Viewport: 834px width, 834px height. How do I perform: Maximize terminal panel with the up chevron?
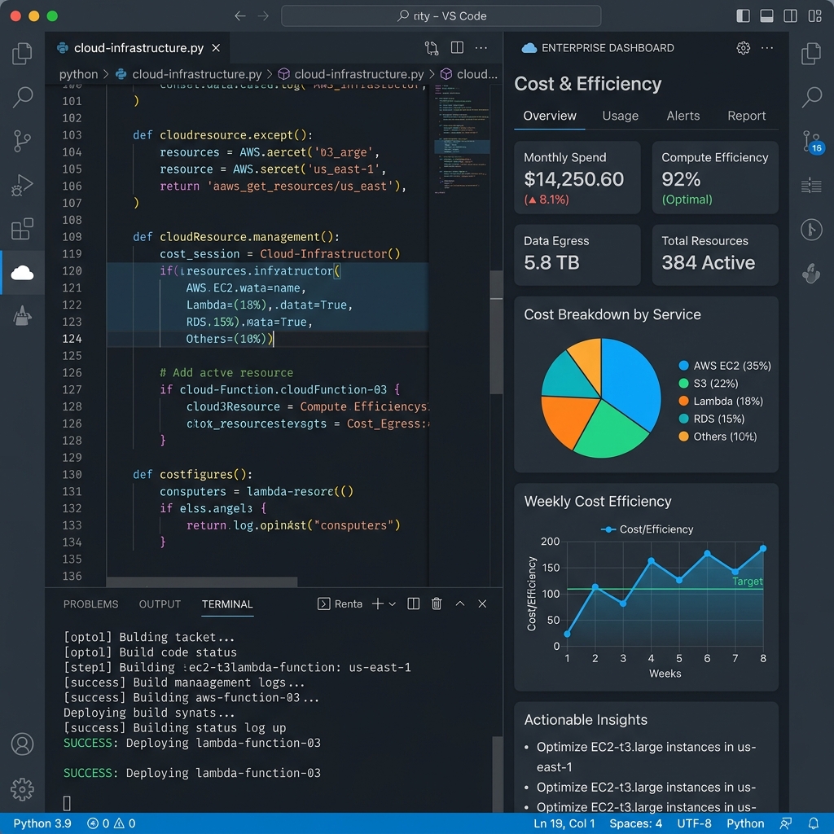pos(460,604)
